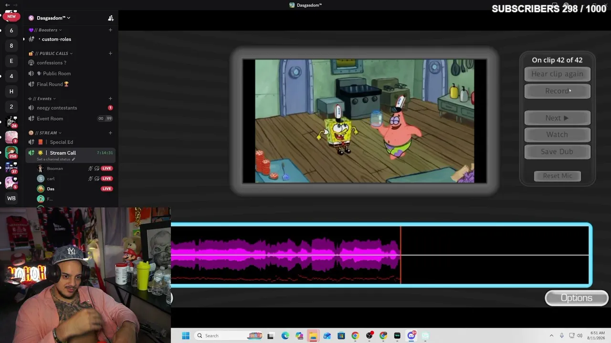Click user carl in Stream Call
The width and height of the screenshot is (611, 343).
(x=51, y=179)
